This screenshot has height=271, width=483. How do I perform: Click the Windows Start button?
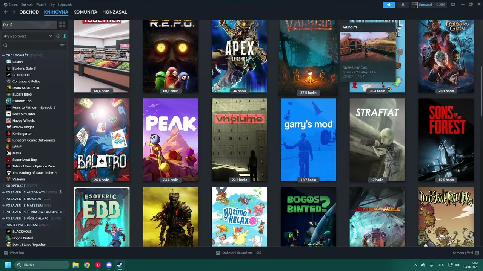[x=8, y=265]
